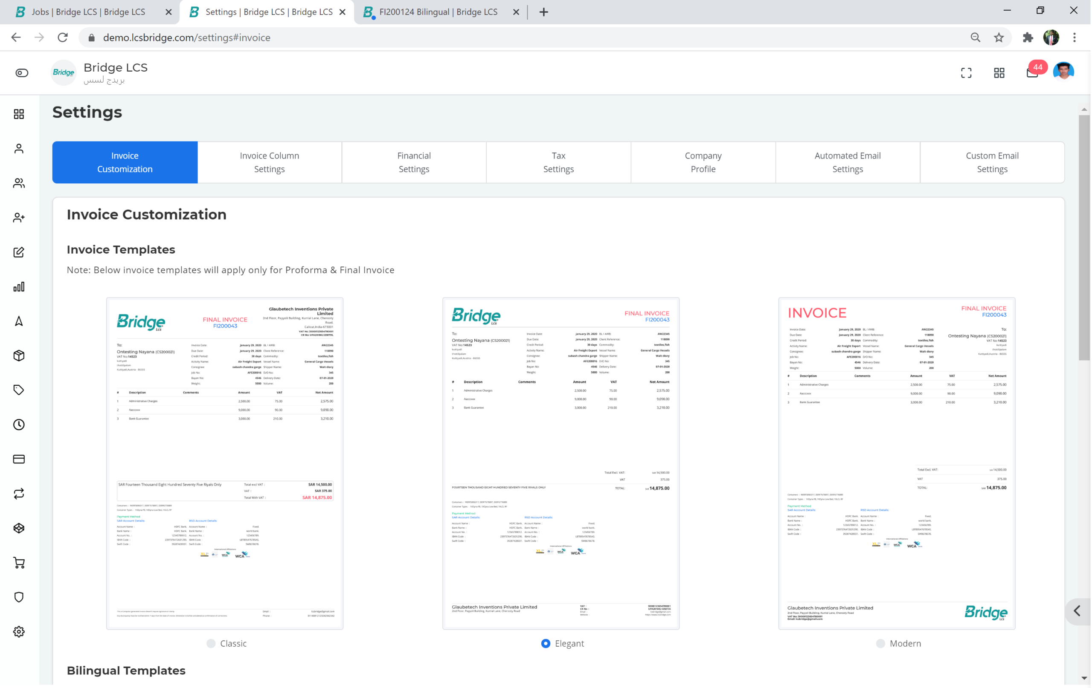
Task: Bookmark this page with star icon
Action: (x=999, y=38)
